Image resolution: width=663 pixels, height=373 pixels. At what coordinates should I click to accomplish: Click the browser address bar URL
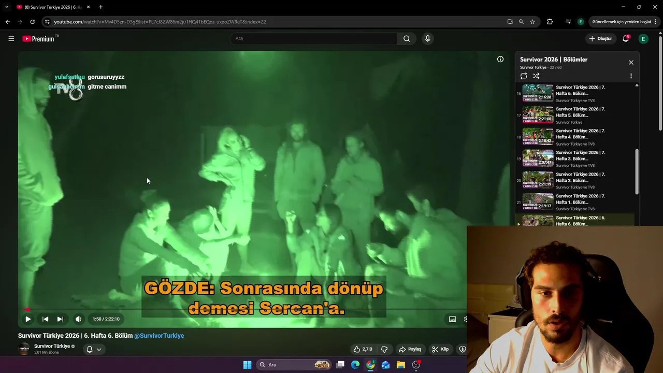[160, 22]
